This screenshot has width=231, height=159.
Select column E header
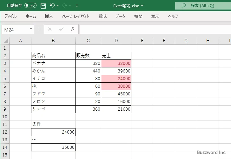(142, 41)
